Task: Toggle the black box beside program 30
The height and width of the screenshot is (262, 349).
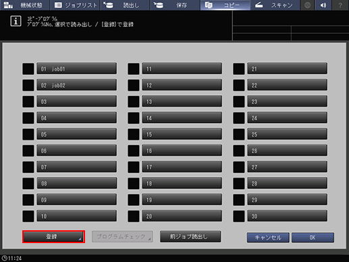Action: click(x=239, y=216)
